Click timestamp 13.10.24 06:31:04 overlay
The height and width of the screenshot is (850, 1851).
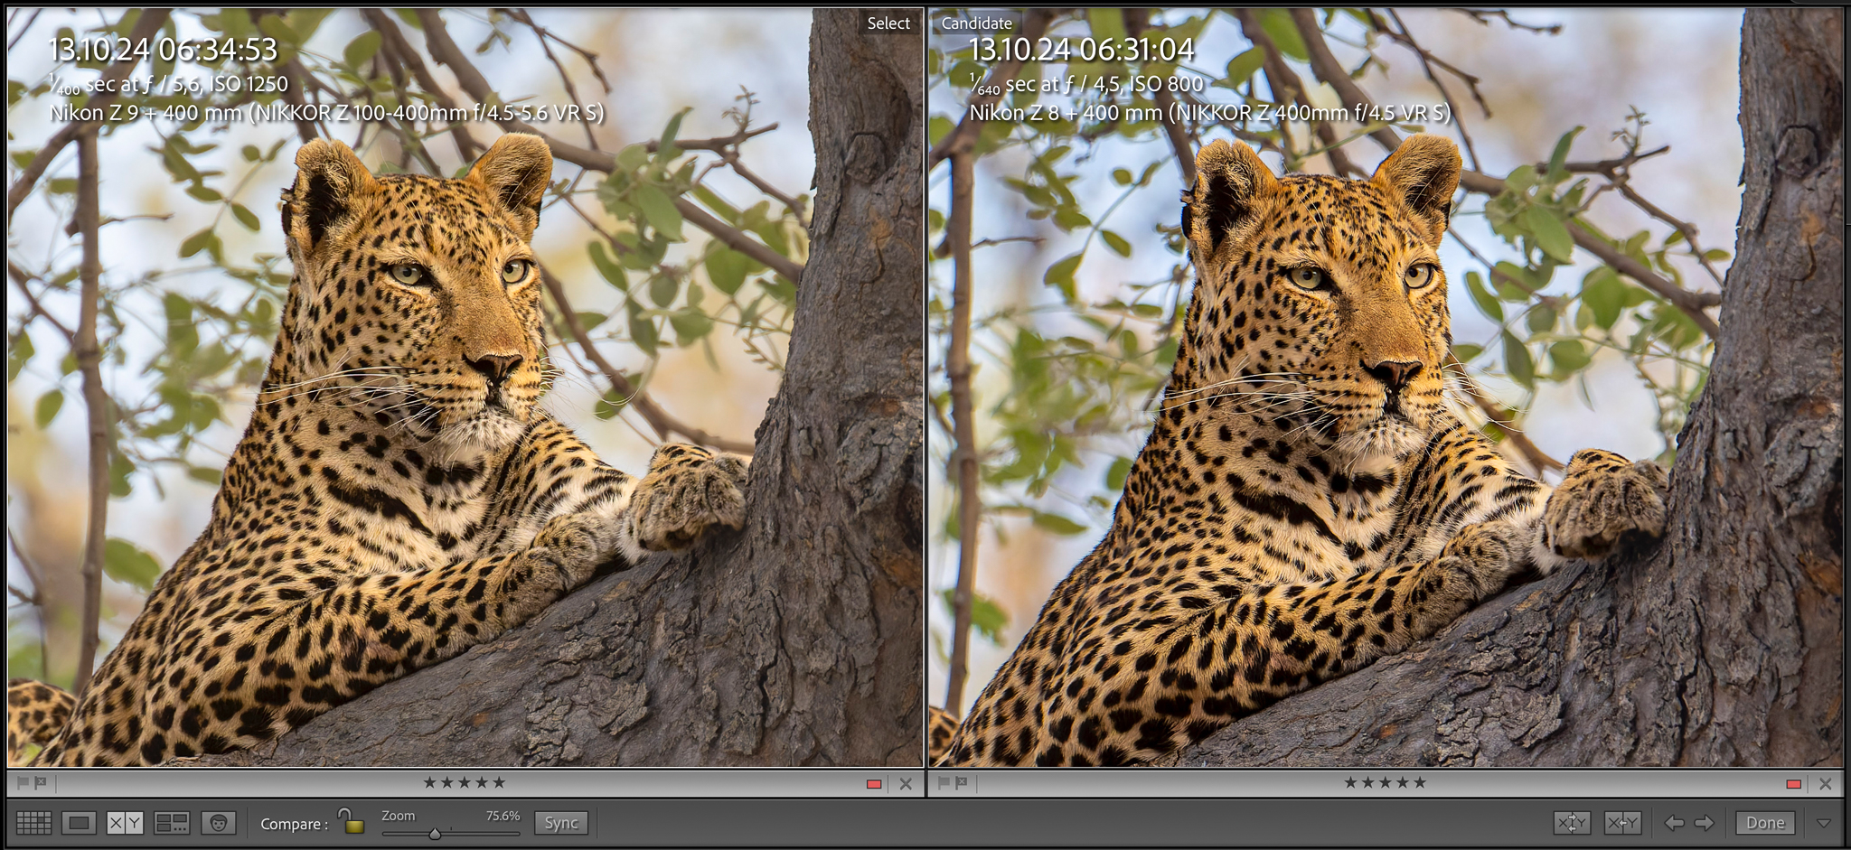click(1082, 50)
